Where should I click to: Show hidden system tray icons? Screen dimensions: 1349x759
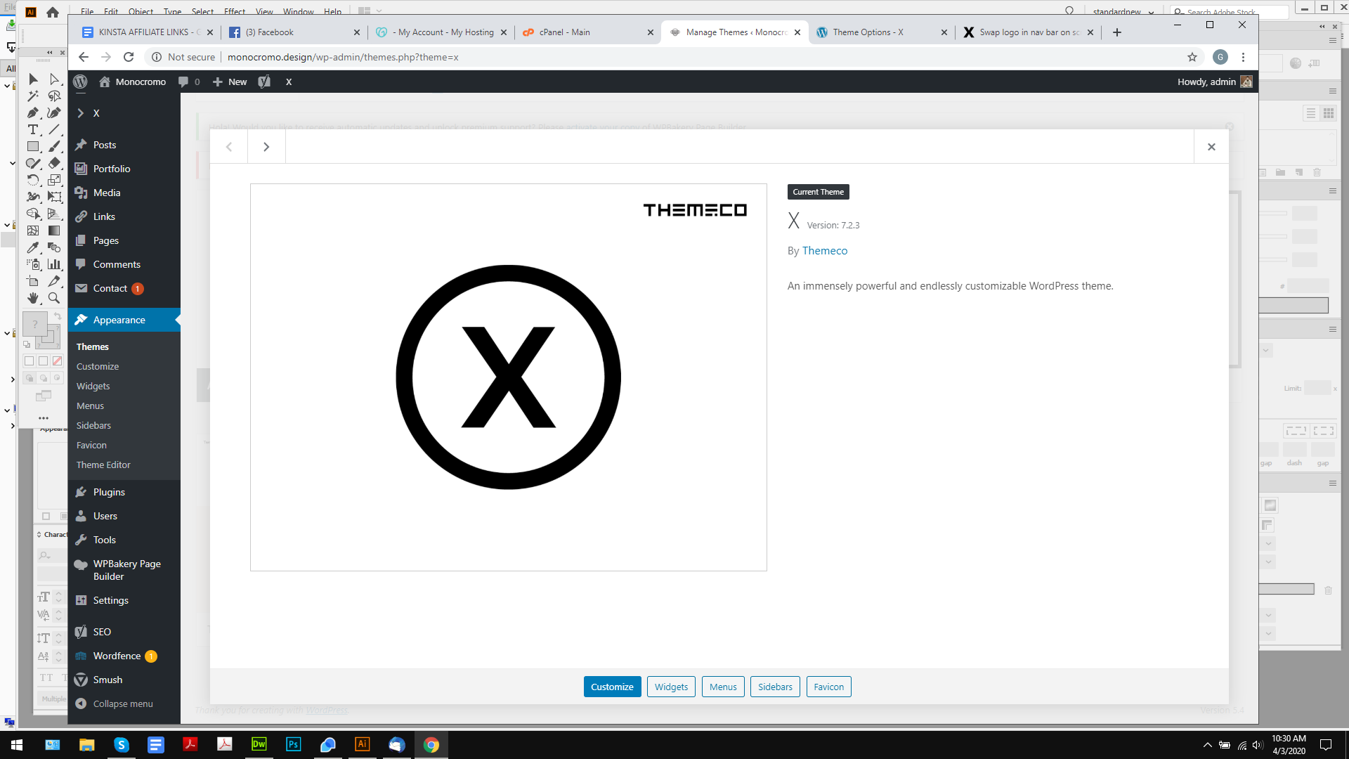pos(1207,745)
